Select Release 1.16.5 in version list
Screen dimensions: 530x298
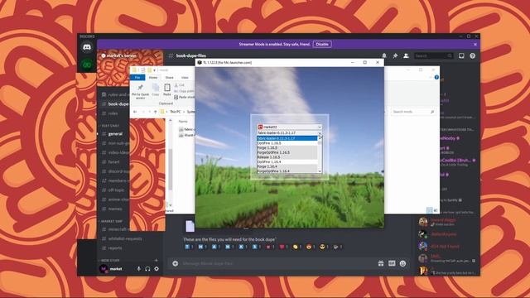tap(287, 157)
